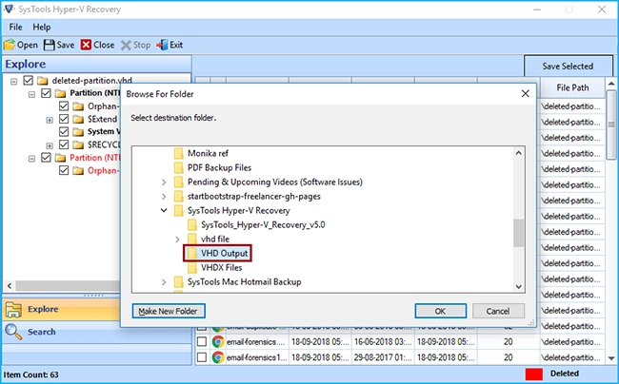Open the Help menu
619x384 pixels.
42,28
